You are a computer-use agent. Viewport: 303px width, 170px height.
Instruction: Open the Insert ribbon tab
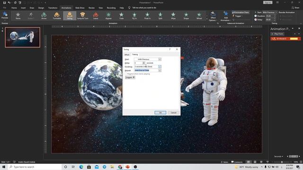pyautogui.click(x=23, y=8)
